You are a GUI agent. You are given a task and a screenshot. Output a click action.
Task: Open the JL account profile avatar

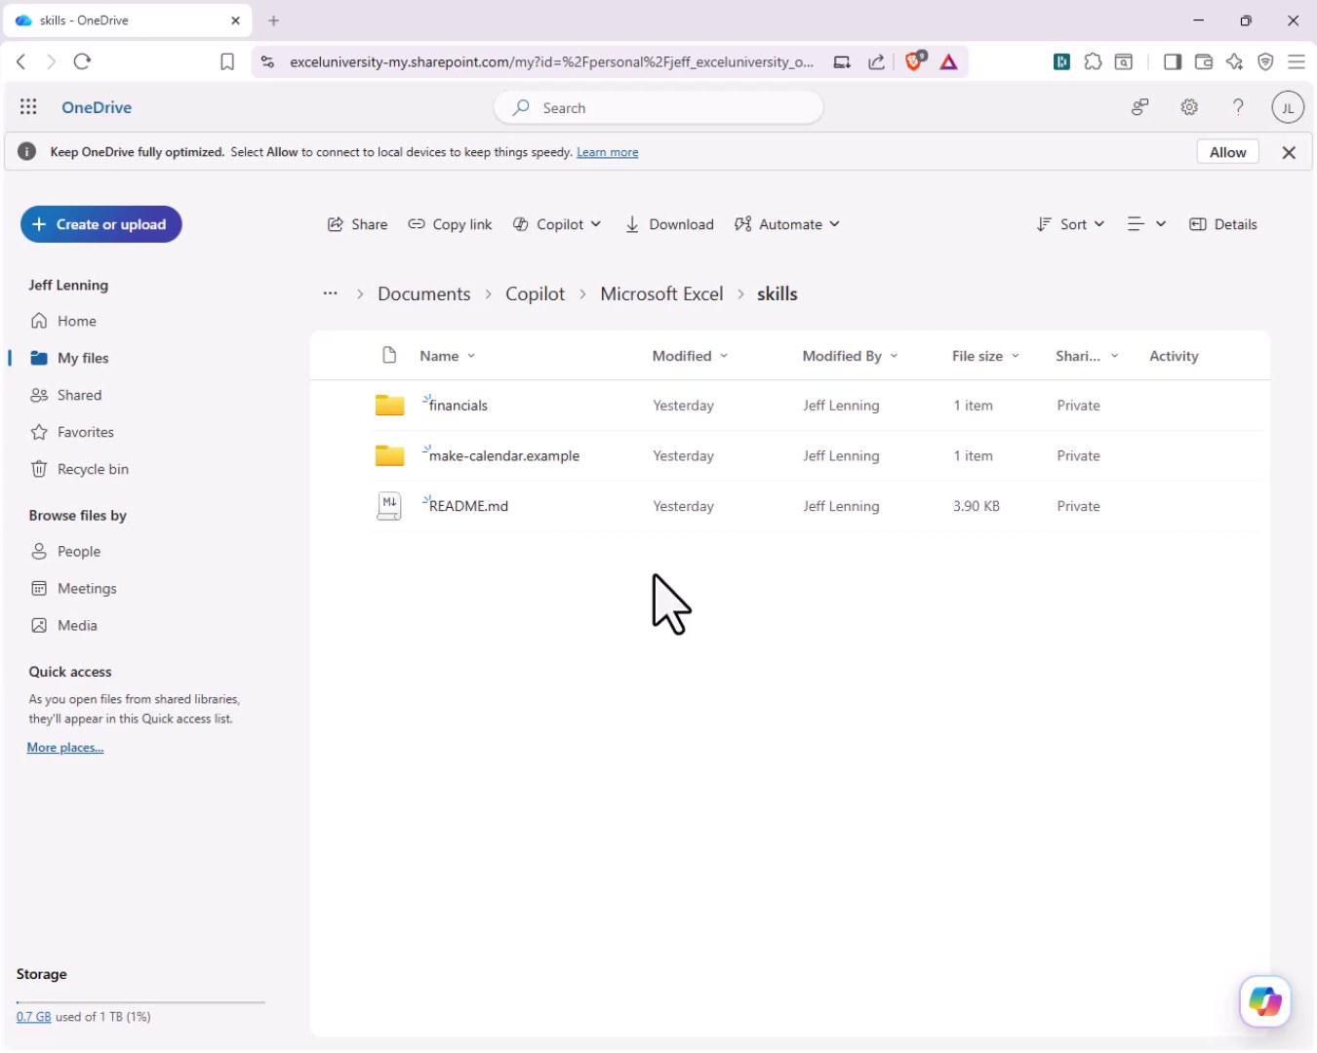(x=1288, y=107)
